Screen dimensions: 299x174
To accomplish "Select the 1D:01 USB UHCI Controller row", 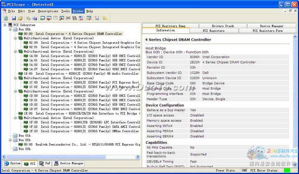I will [x=81, y=100].
